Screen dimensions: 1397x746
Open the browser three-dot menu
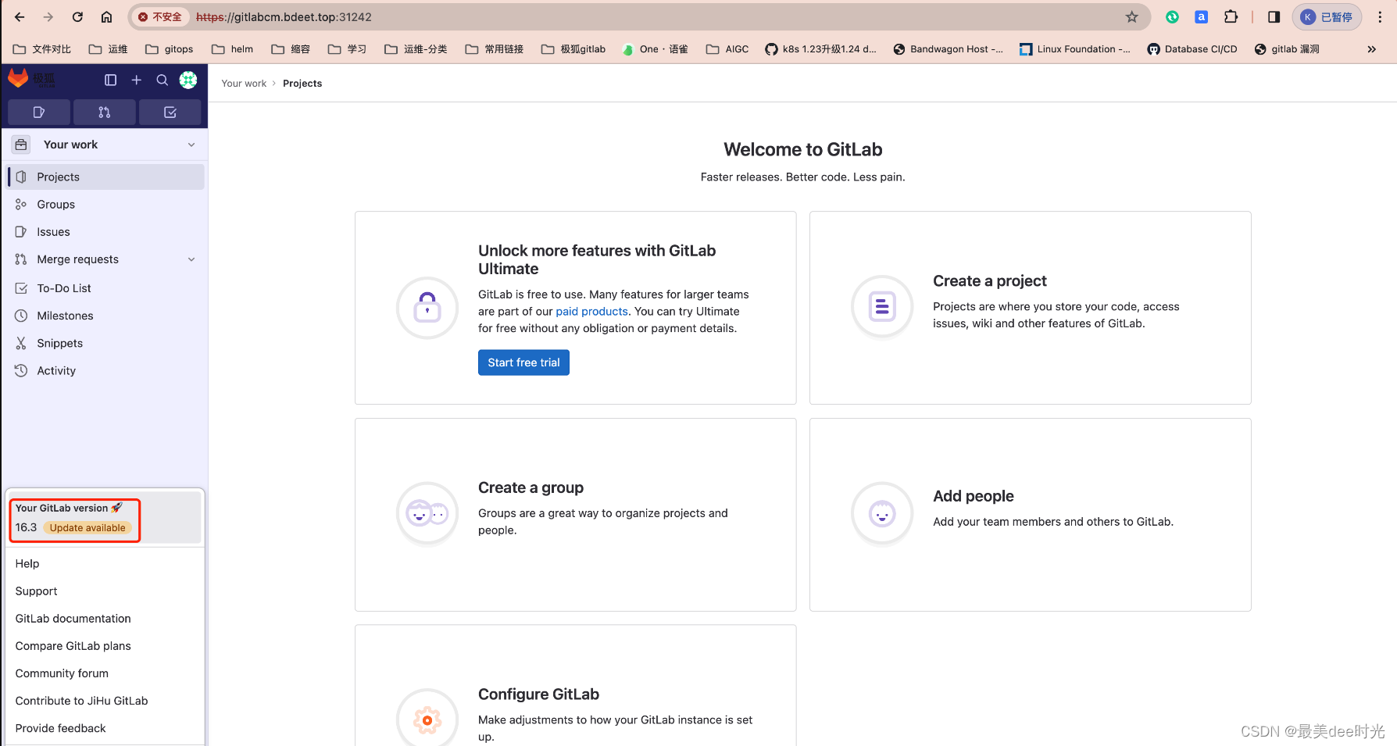[1380, 17]
